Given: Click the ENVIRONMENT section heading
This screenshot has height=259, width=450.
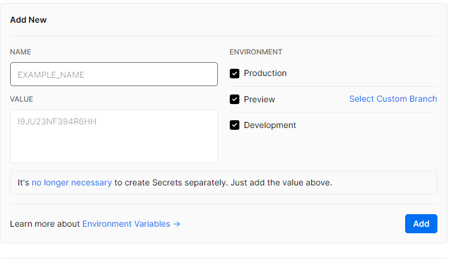Looking at the screenshot, I should (256, 52).
